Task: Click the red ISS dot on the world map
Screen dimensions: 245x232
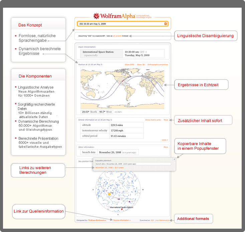Action: [x=122, y=81]
